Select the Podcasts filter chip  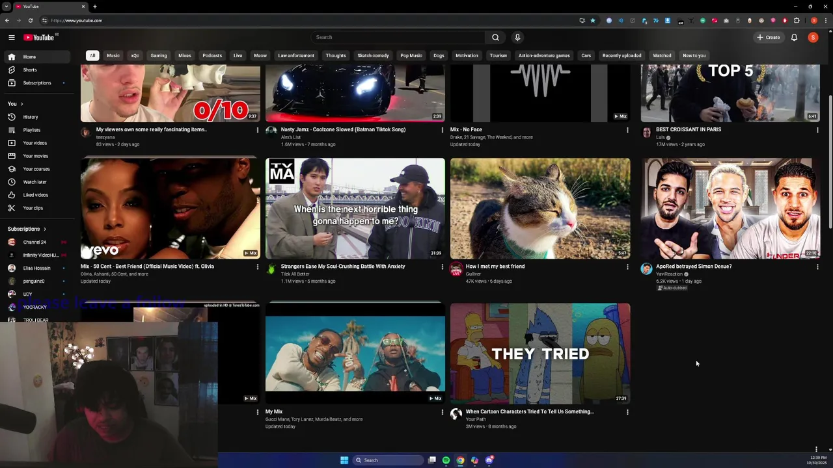pyautogui.click(x=212, y=55)
